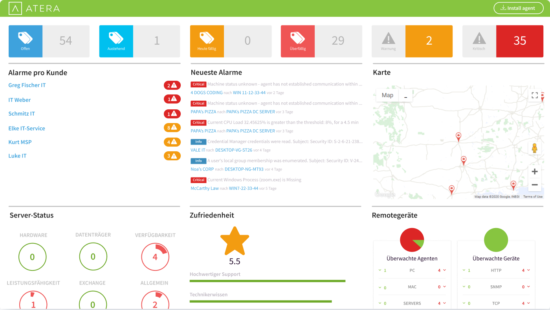Open fullscreen view on the map
This screenshot has width=550, height=310.
coord(534,95)
